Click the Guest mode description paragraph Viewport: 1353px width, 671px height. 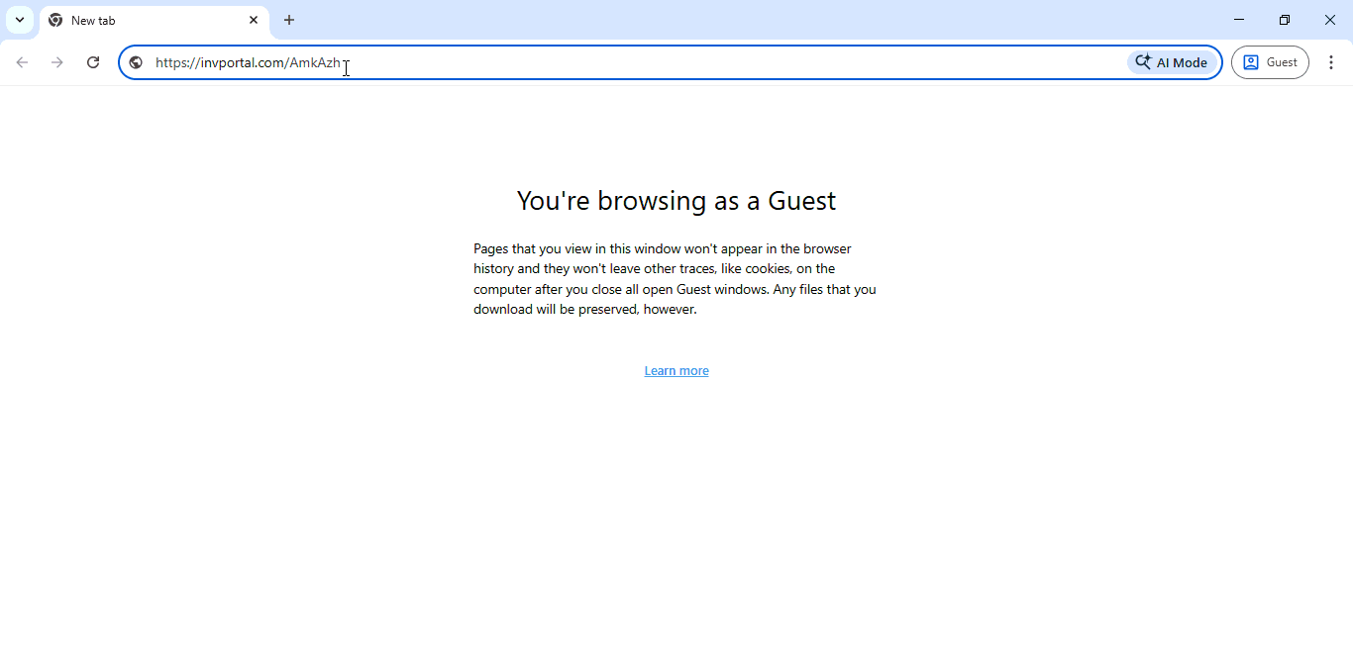click(675, 279)
